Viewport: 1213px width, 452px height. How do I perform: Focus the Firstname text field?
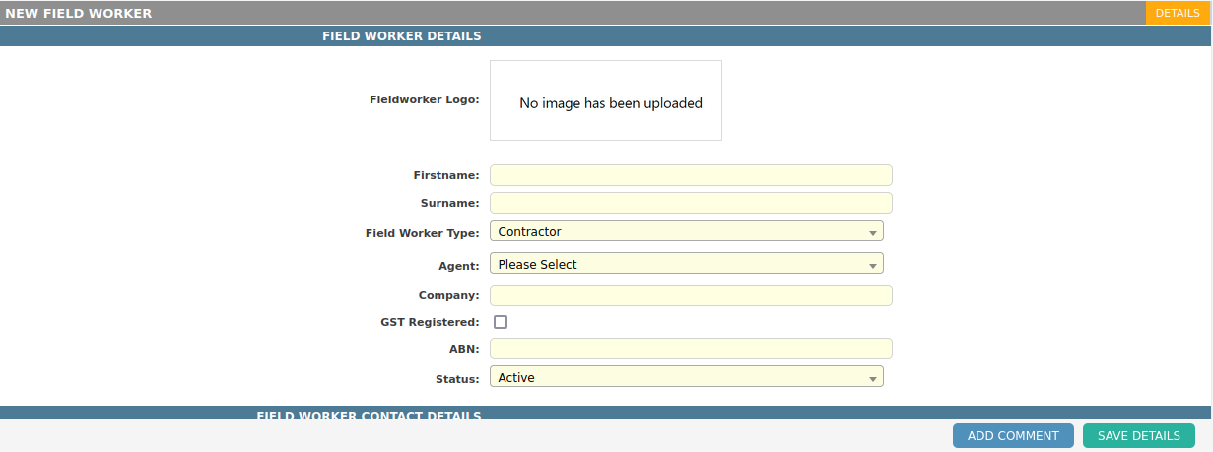point(690,175)
